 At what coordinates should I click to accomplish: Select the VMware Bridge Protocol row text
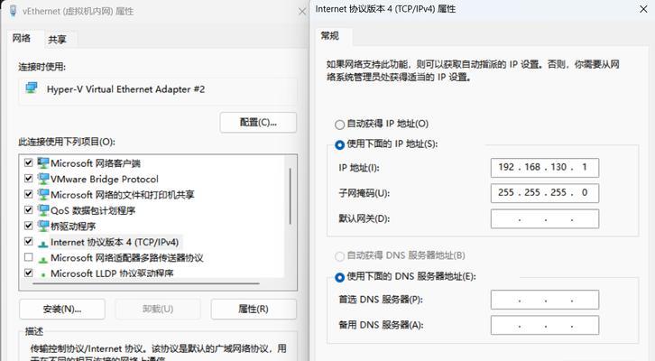[105, 180]
